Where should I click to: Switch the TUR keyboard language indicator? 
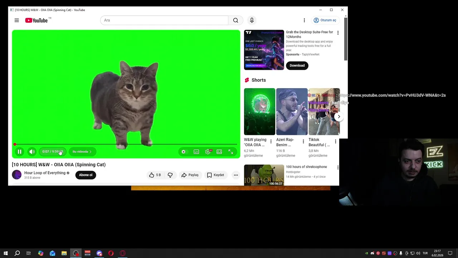pyautogui.click(x=425, y=253)
